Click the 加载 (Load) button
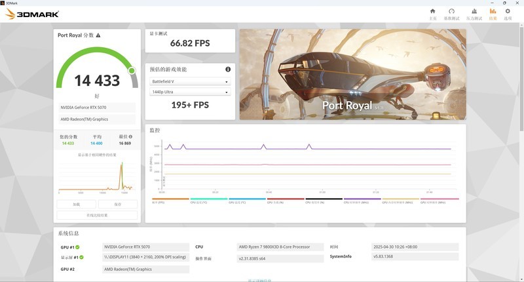This screenshot has width=524, height=282. [x=77, y=205]
